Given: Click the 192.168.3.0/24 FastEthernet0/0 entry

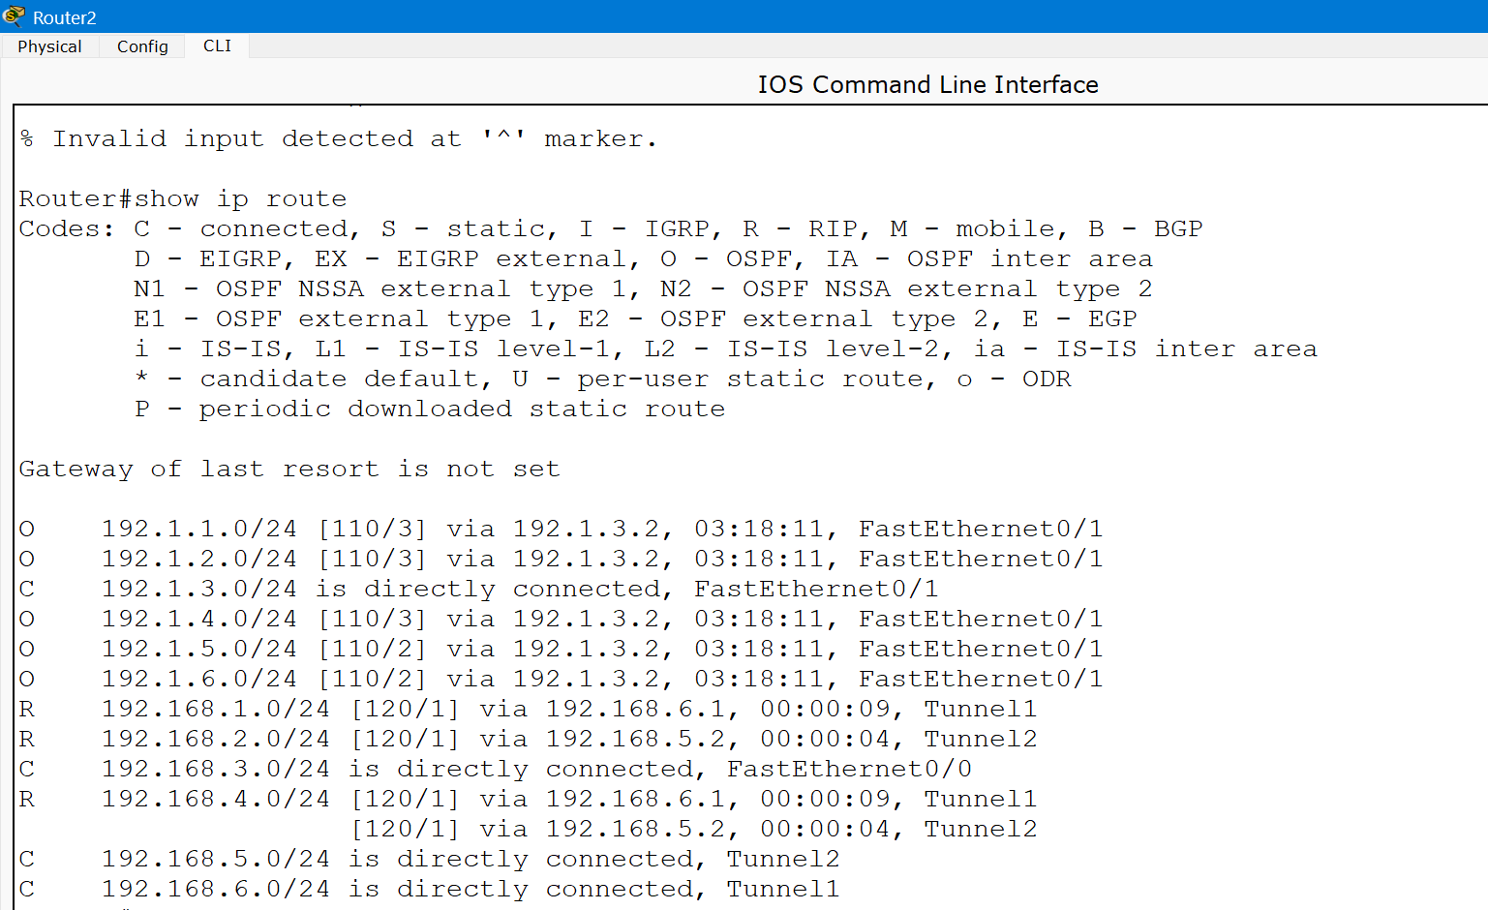Looking at the screenshot, I should tap(494, 770).
